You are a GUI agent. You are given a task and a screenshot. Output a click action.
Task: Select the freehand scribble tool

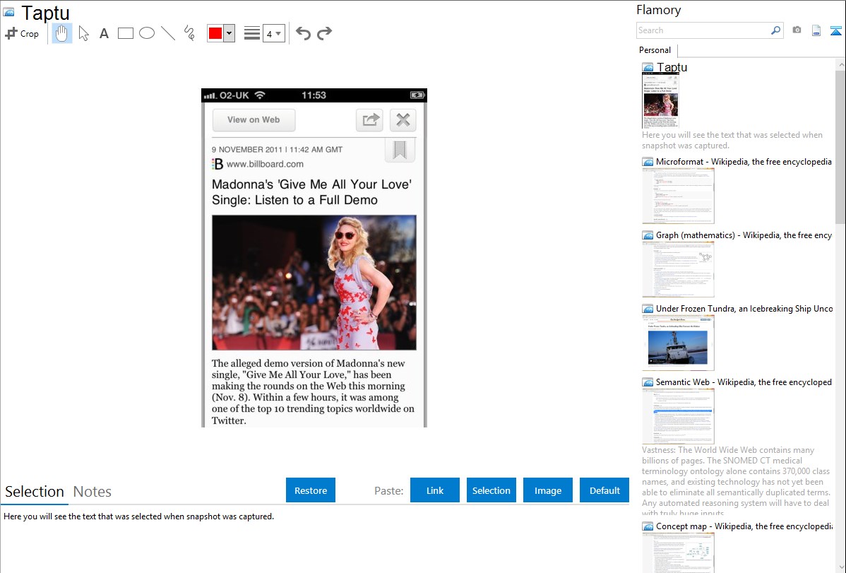coord(189,33)
